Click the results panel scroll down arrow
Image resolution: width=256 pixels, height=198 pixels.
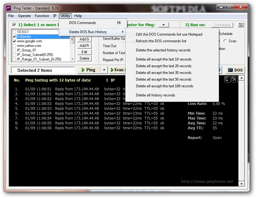[x=241, y=184]
